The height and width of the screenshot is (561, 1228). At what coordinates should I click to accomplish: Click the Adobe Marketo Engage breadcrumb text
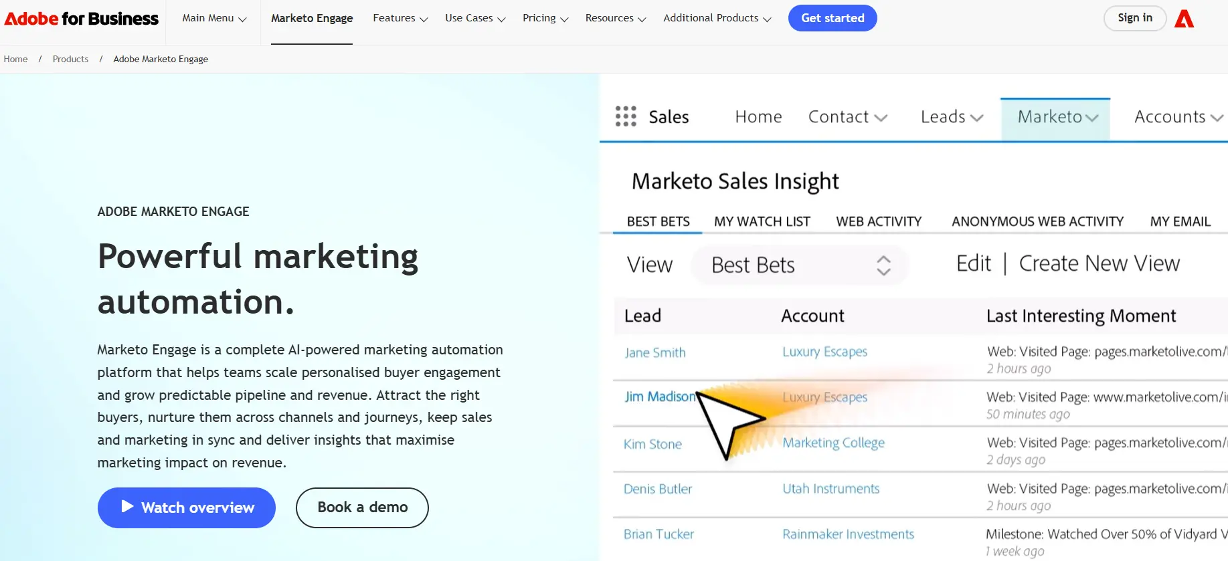pyautogui.click(x=161, y=59)
